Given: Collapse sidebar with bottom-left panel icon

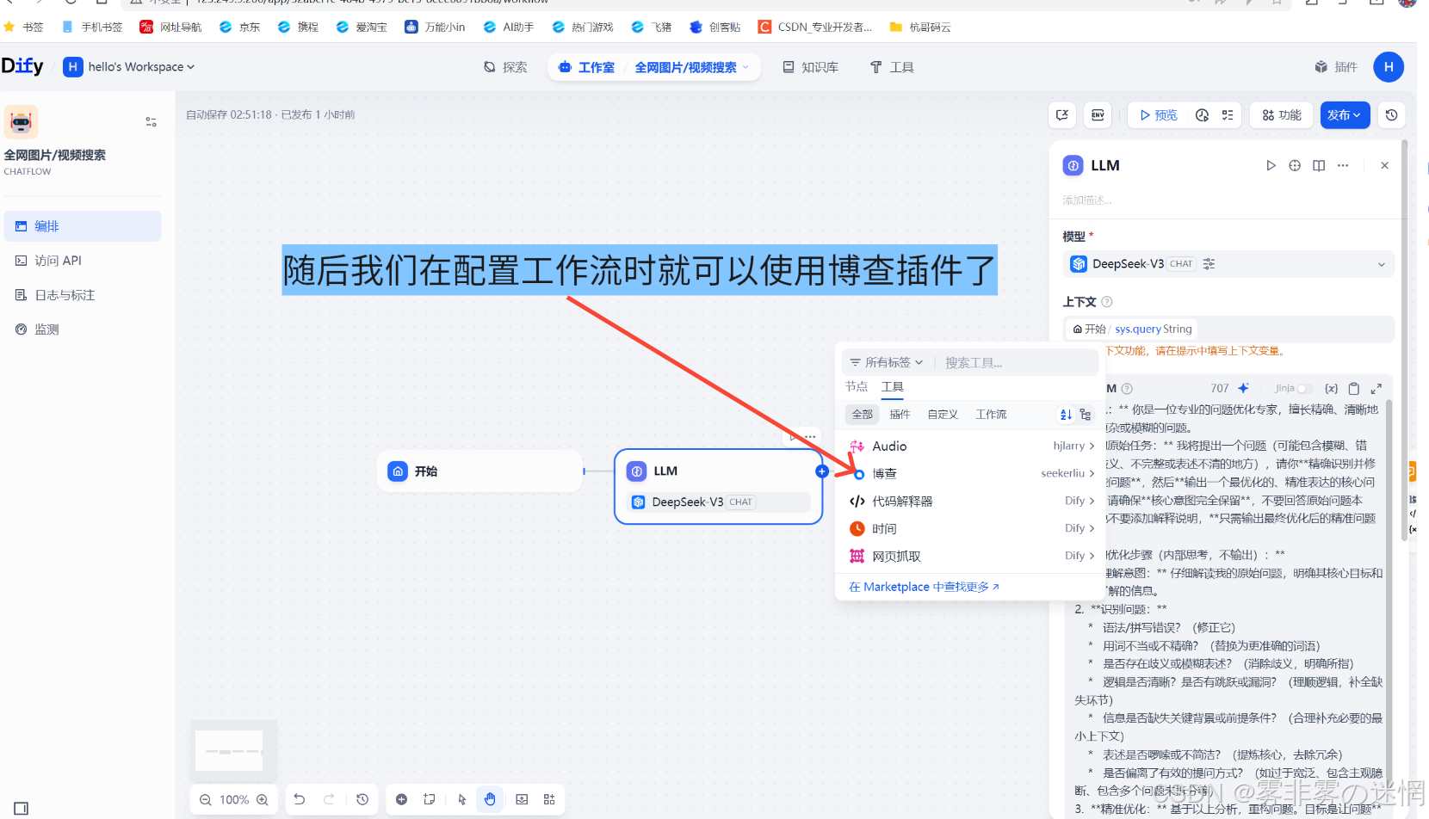Looking at the screenshot, I should pyautogui.click(x=22, y=808).
